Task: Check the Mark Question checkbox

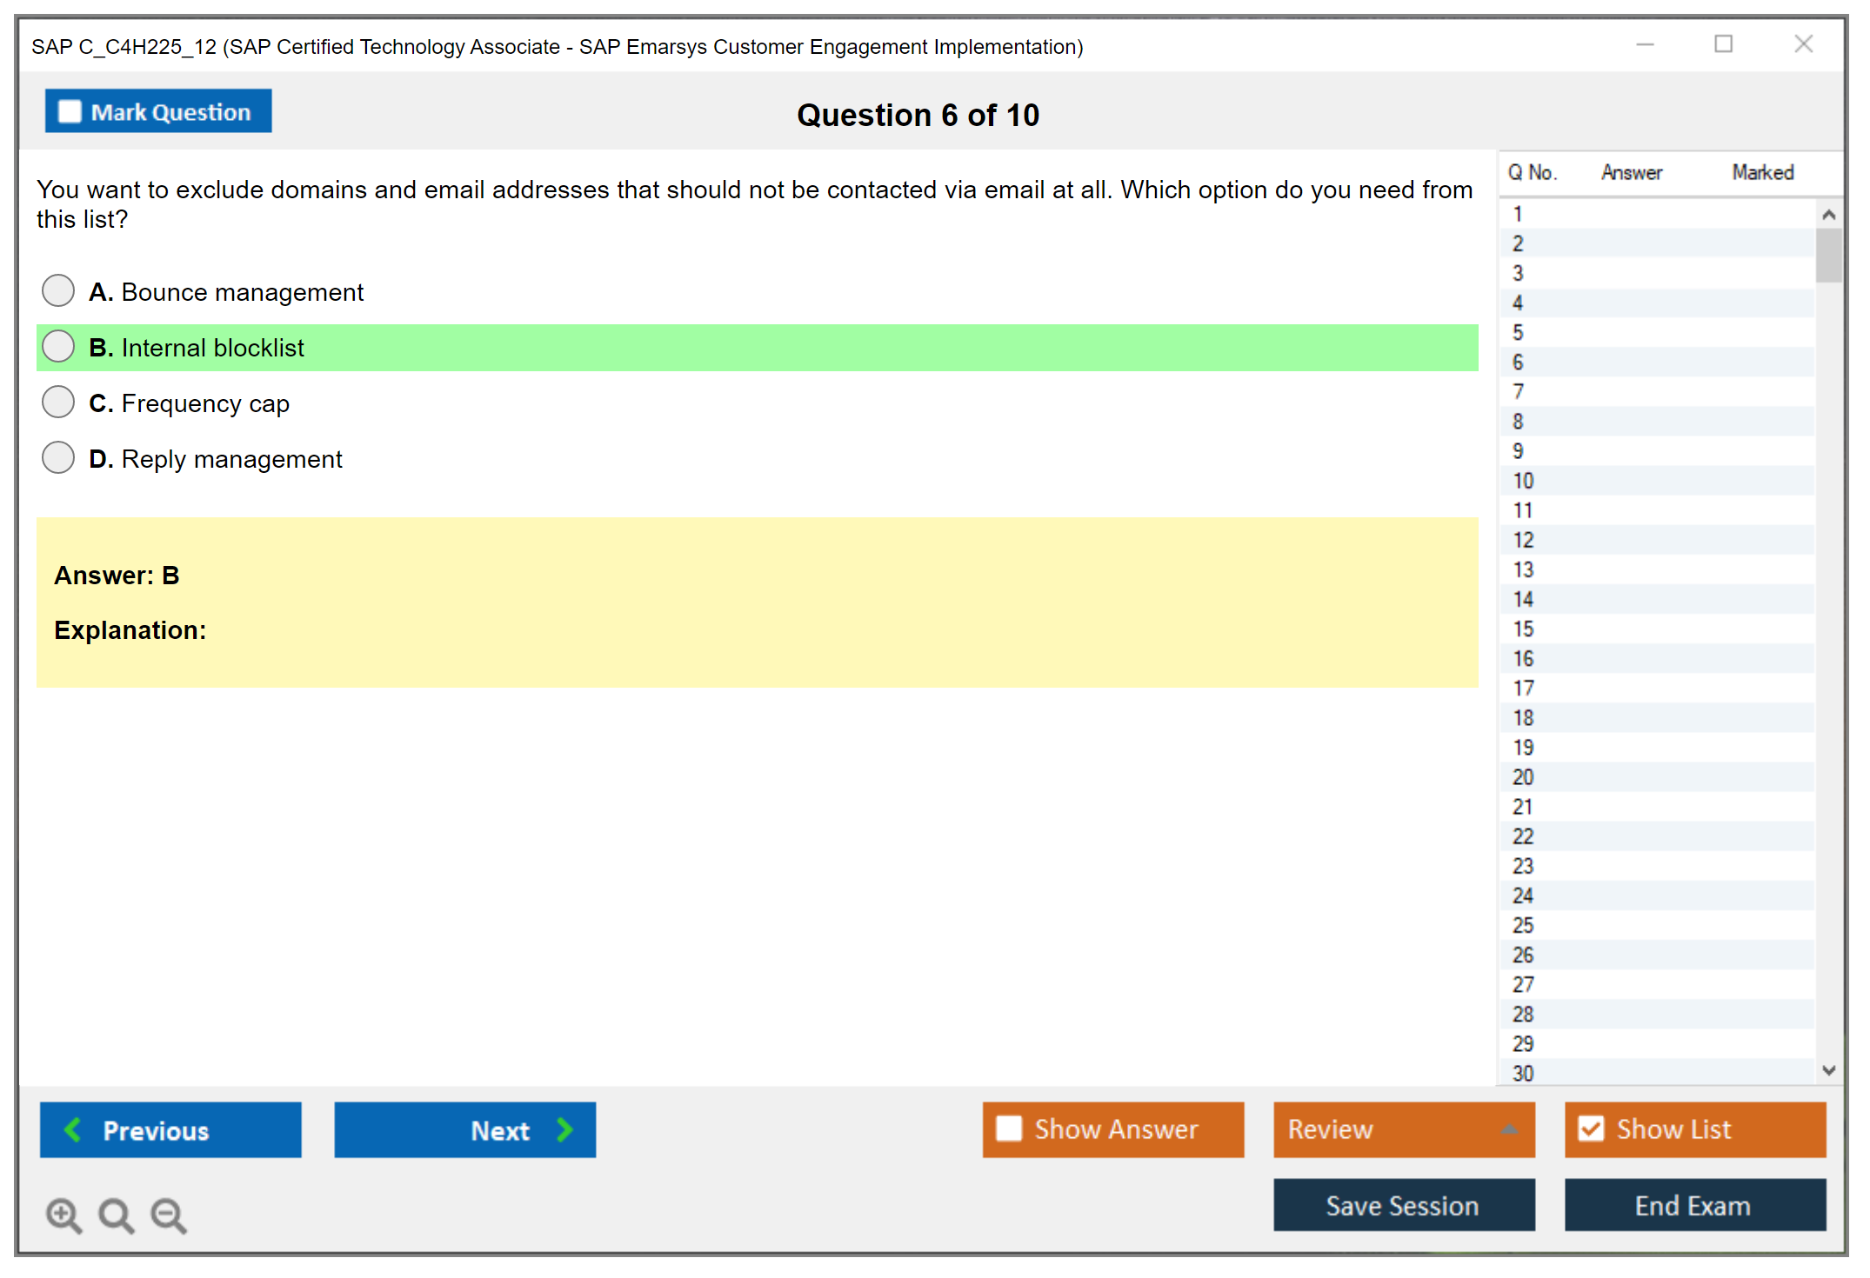Action: tap(70, 111)
